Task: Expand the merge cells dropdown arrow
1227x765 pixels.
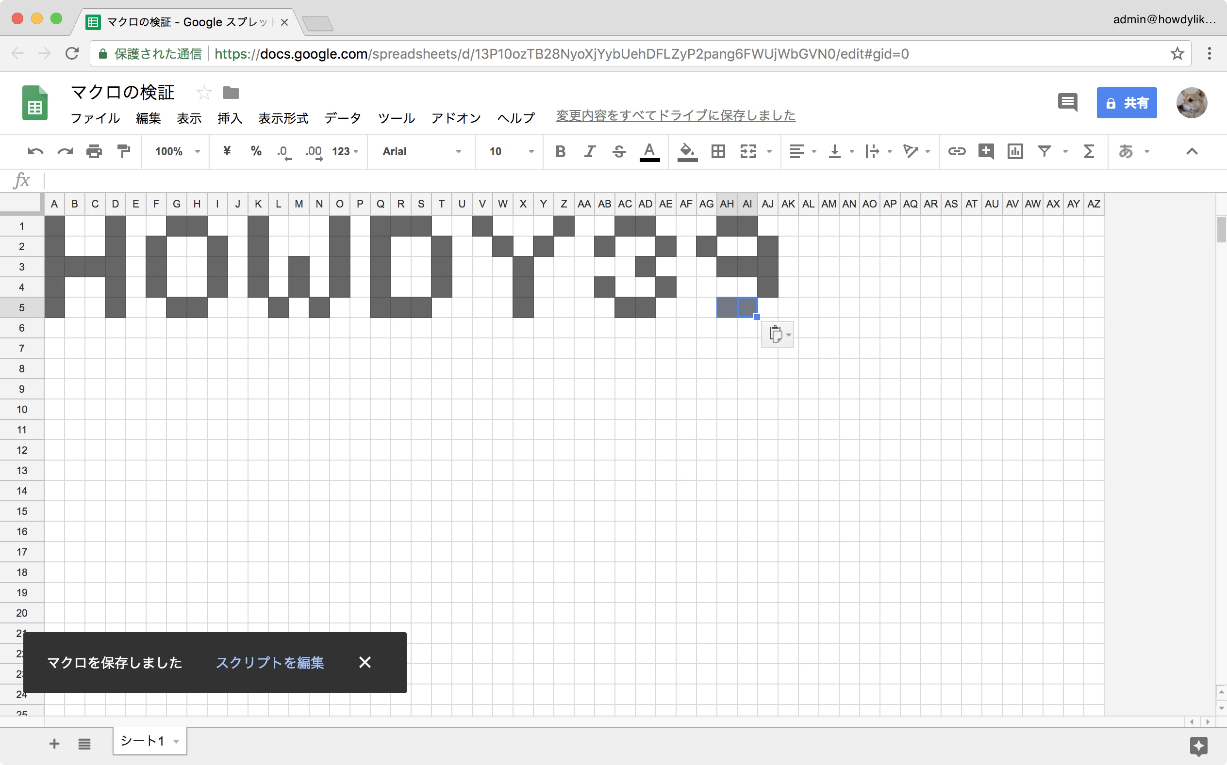Action: 769,152
